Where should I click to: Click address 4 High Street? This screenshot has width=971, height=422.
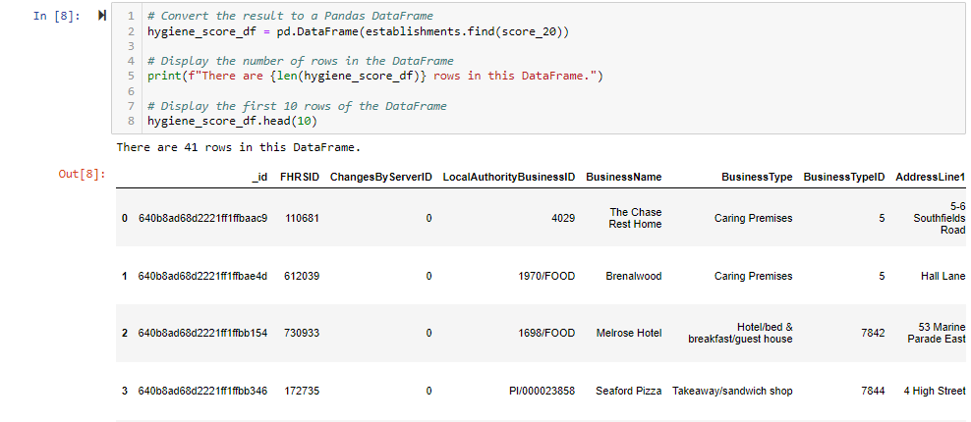pos(935,391)
